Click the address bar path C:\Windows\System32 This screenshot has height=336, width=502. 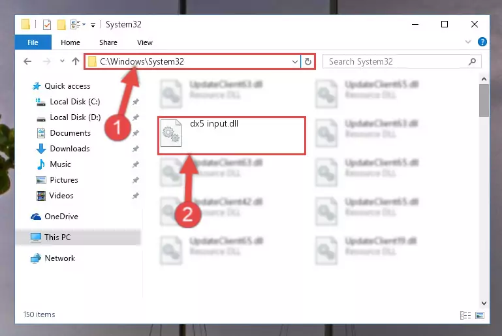point(142,61)
